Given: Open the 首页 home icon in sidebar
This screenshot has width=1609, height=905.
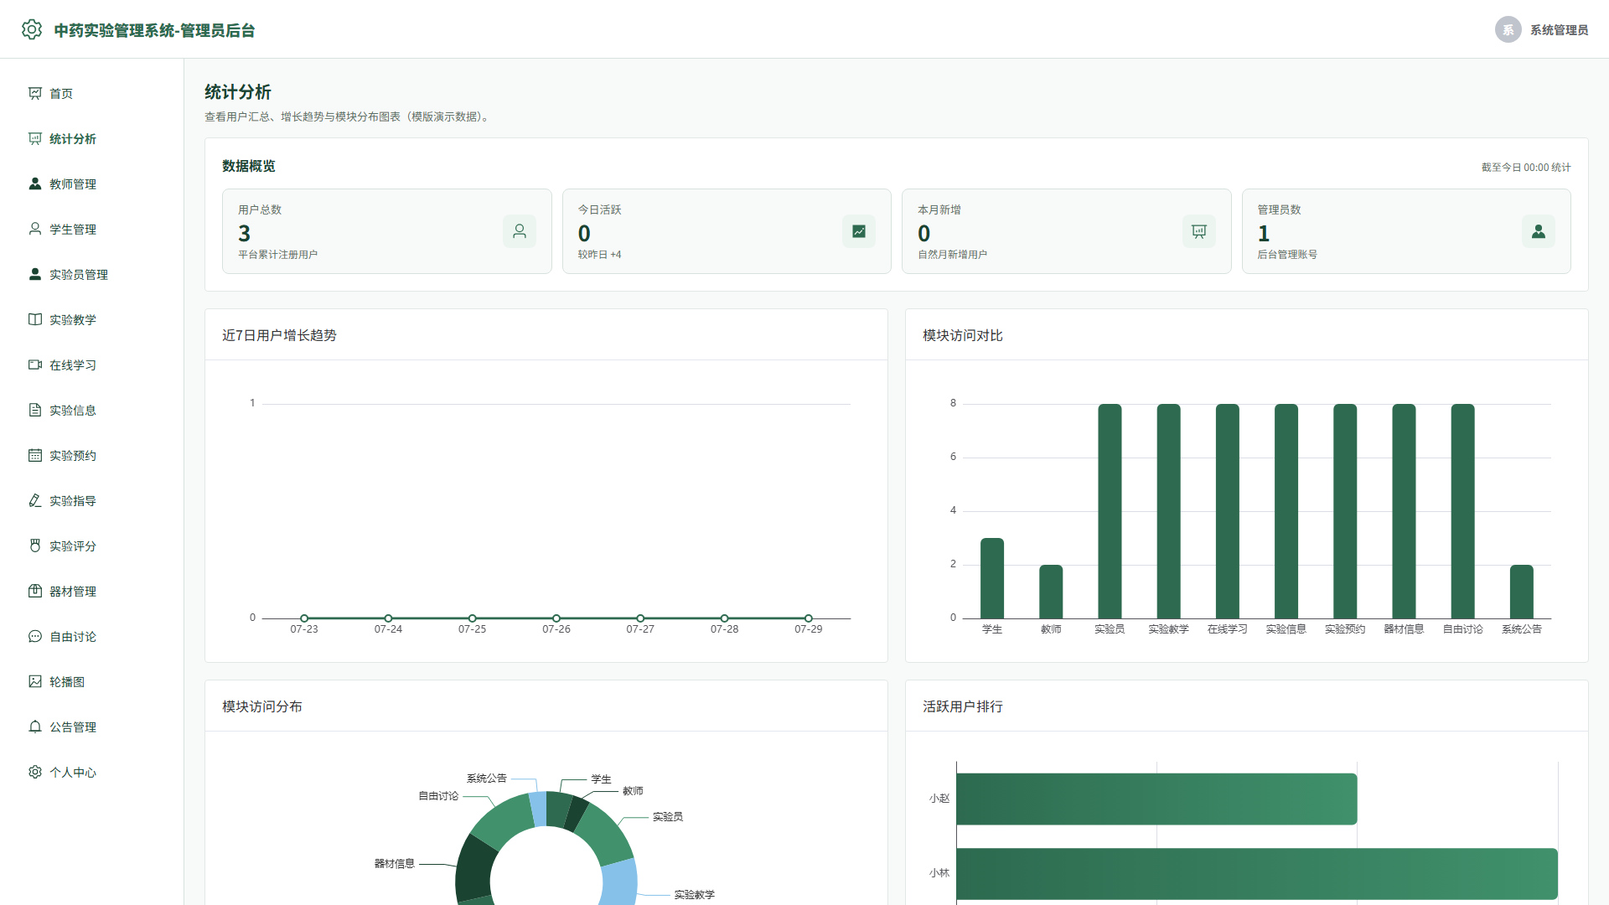Looking at the screenshot, I should click(x=35, y=93).
